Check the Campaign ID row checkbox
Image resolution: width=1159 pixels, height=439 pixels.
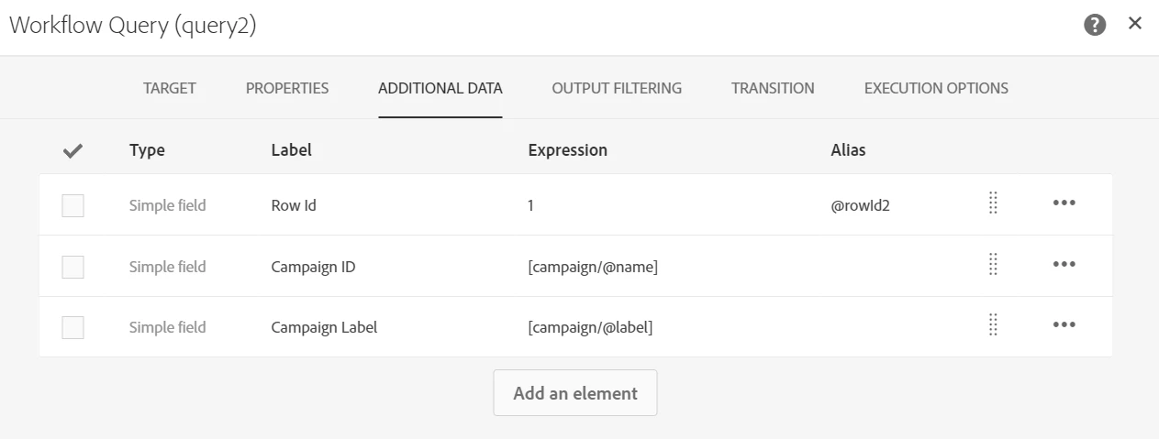[x=73, y=267]
